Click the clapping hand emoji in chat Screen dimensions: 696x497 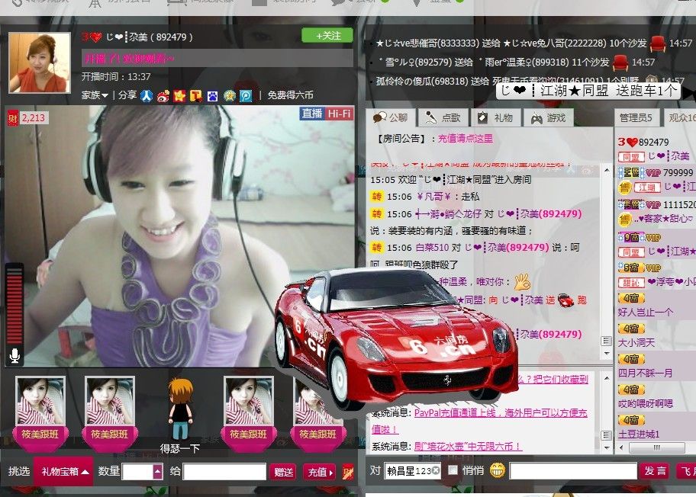[x=522, y=282]
